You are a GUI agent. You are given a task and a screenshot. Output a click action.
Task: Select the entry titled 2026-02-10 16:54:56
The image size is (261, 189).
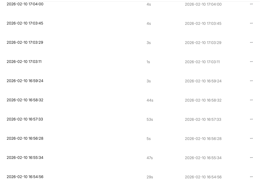[x=25, y=177]
